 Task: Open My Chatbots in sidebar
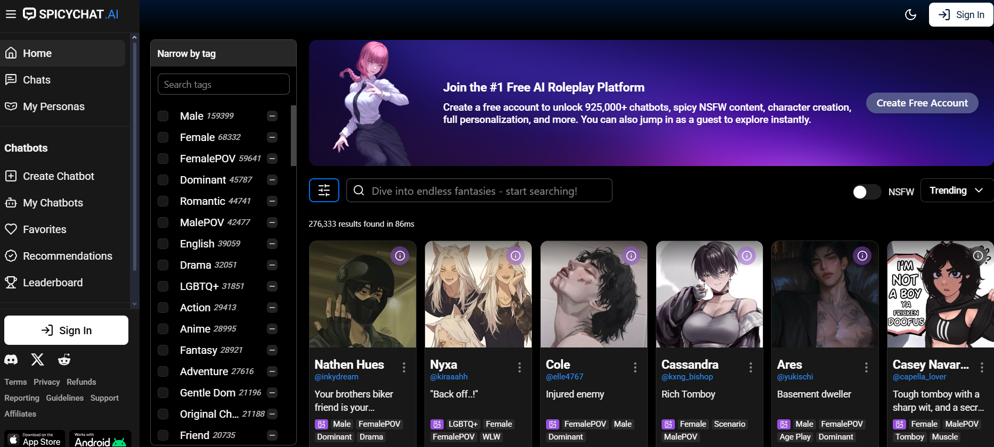click(63, 203)
